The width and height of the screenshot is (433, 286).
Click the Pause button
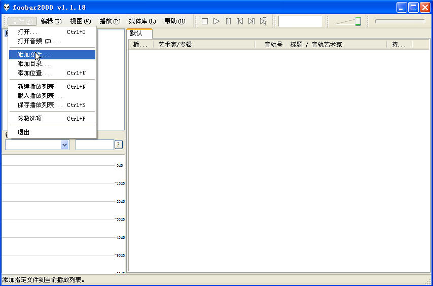[228, 21]
